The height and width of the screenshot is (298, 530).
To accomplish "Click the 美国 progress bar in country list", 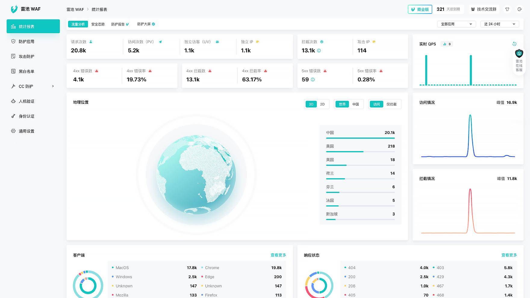I will coord(360,152).
